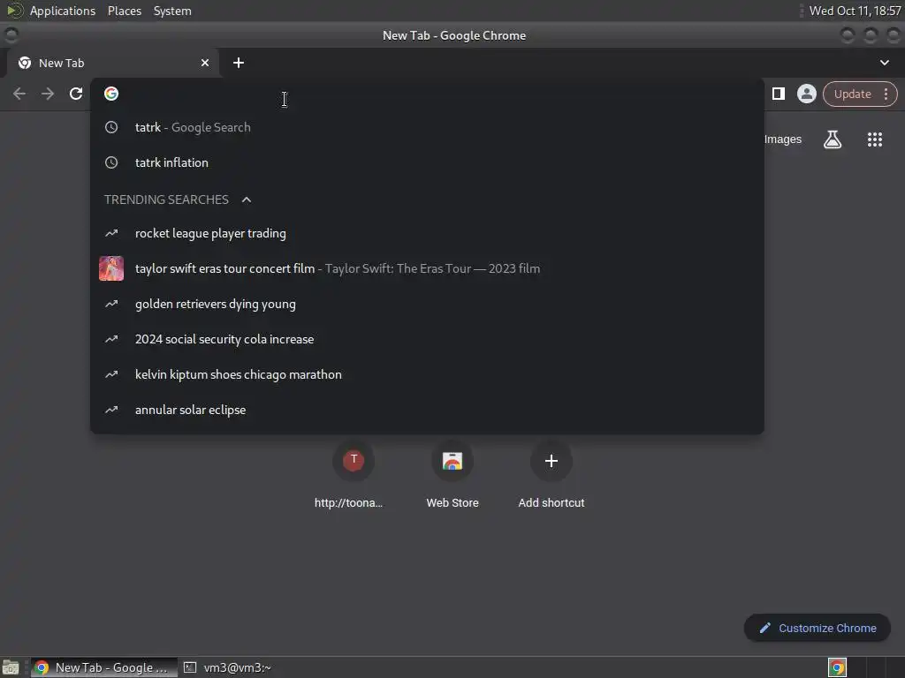Switch to vm3@vm3:~ terminal taskbar item
Screen dimensions: 905x678
(x=228, y=667)
